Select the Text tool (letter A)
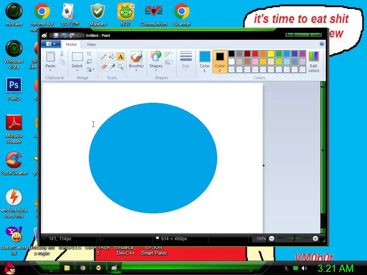This screenshot has width=367, height=275. pos(120,57)
